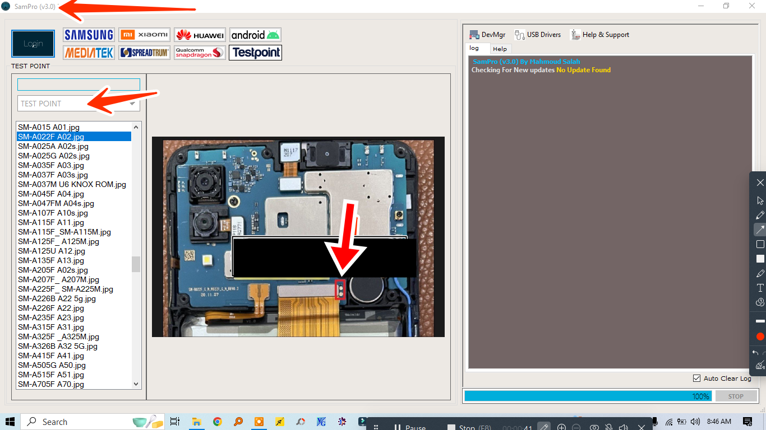Open the TEST POINT dropdown
Viewport: 766px width, 430px height.
(79, 104)
